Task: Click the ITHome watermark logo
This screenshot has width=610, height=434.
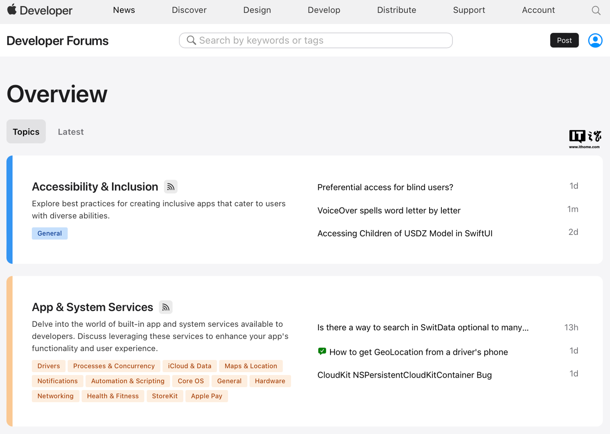Action: (x=585, y=139)
